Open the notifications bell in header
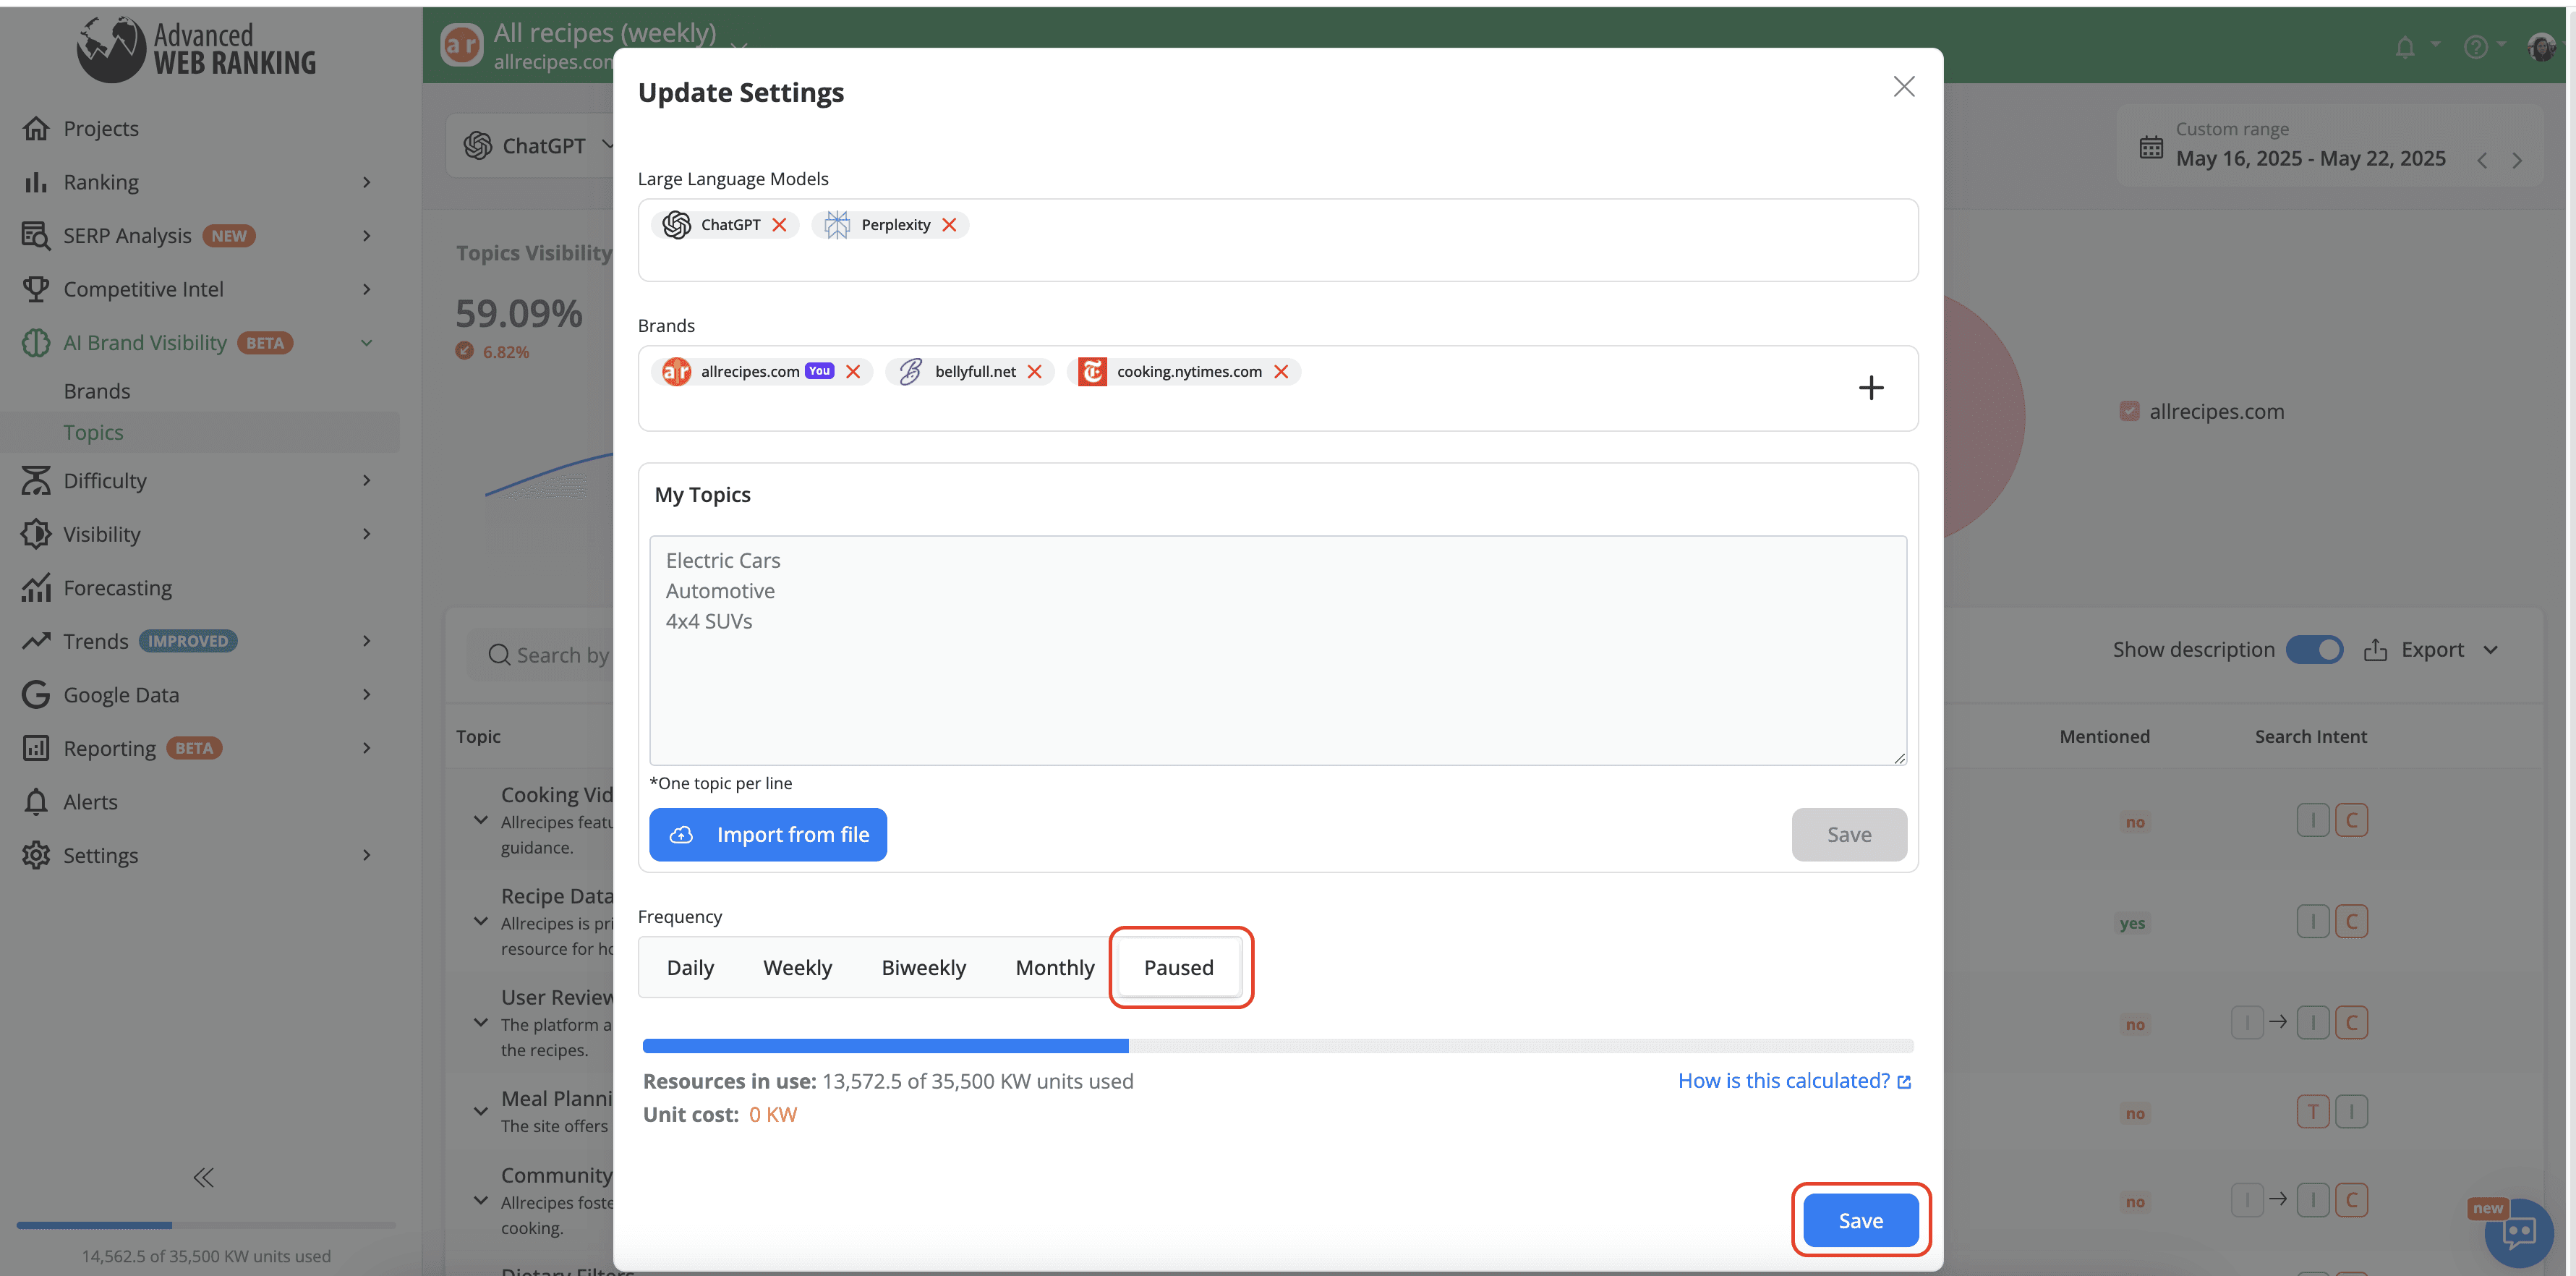This screenshot has height=1276, width=2576. [2405, 47]
